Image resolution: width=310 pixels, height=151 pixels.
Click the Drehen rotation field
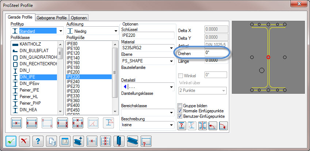tap(216, 53)
